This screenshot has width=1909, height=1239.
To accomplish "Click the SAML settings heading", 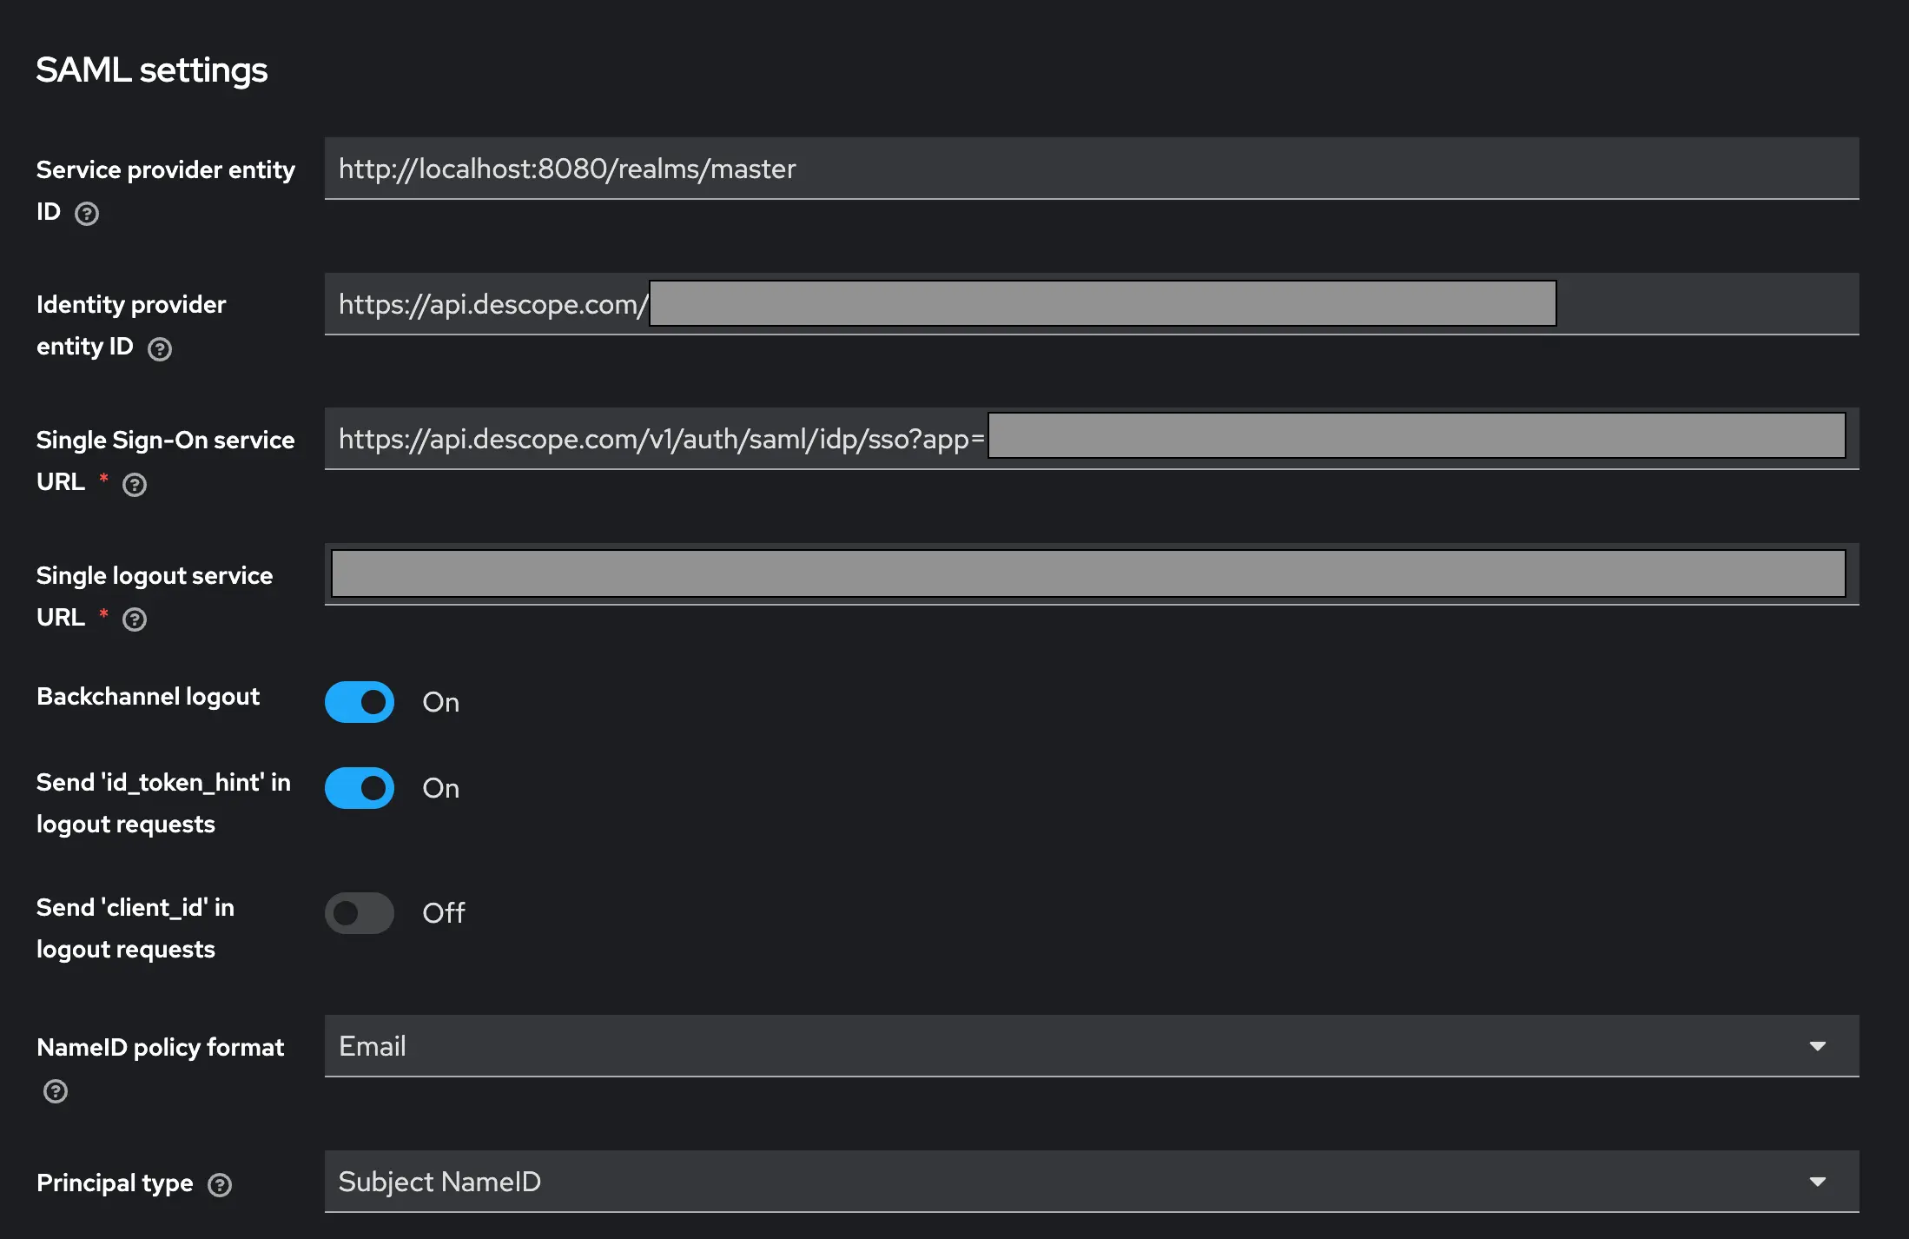I will tap(152, 70).
